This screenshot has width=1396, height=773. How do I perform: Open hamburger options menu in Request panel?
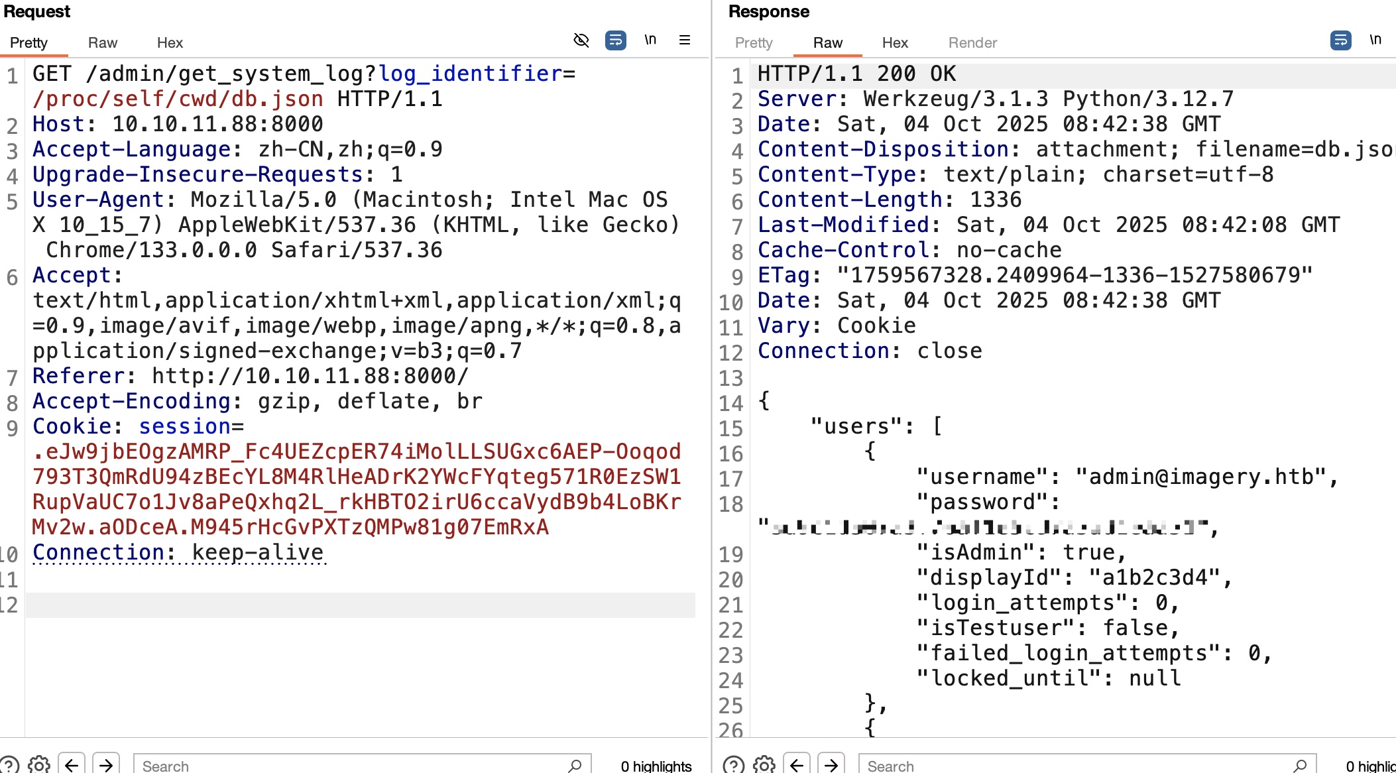(x=685, y=40)
